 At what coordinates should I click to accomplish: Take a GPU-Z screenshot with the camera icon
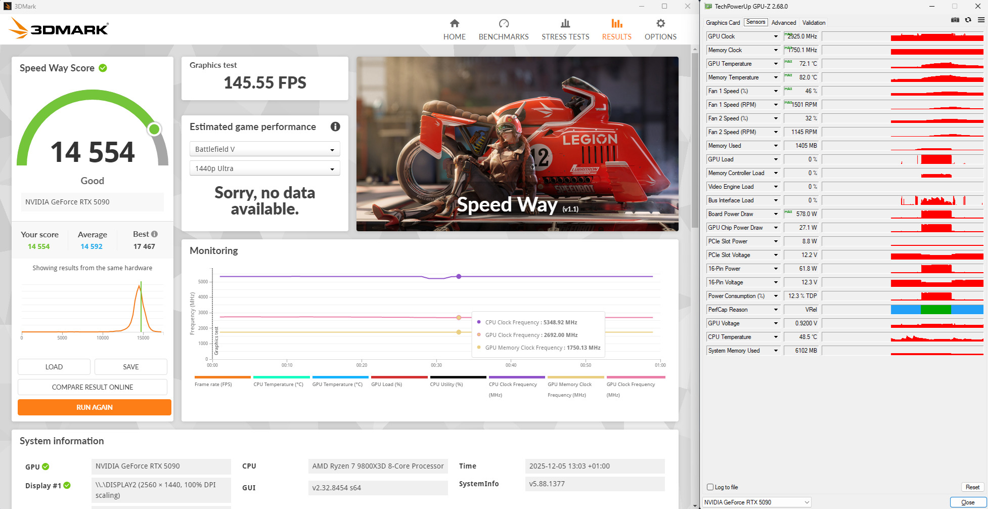[x=955, y=20]
